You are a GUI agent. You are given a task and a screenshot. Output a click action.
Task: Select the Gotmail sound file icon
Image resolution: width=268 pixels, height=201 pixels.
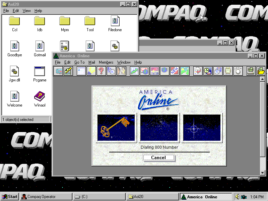coord(40,49)
